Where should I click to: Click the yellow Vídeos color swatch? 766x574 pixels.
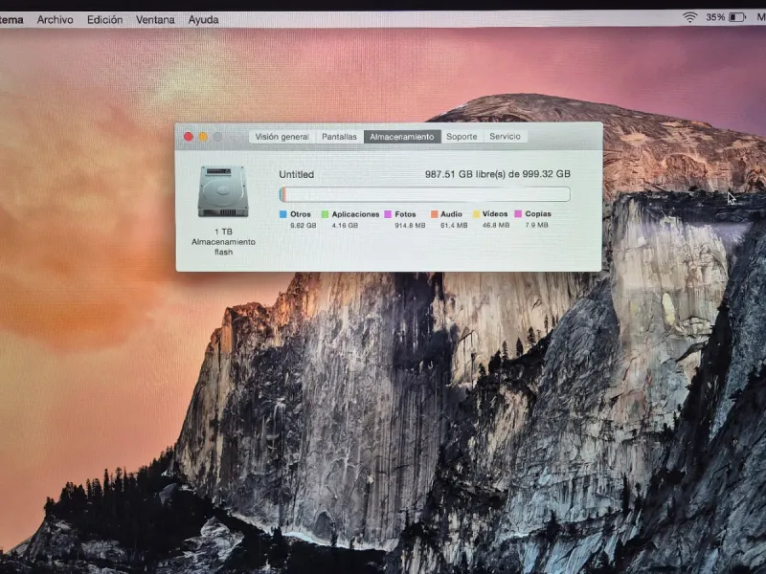tap(476, 214)
